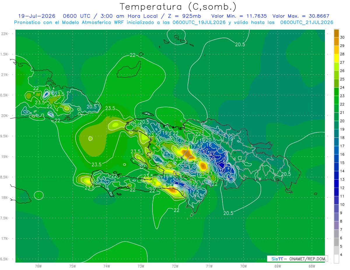The width and height of the screenshot is (350, 270).
Task: Pick the purple legend swatch between 7 and 8
Action: [336, 225]
